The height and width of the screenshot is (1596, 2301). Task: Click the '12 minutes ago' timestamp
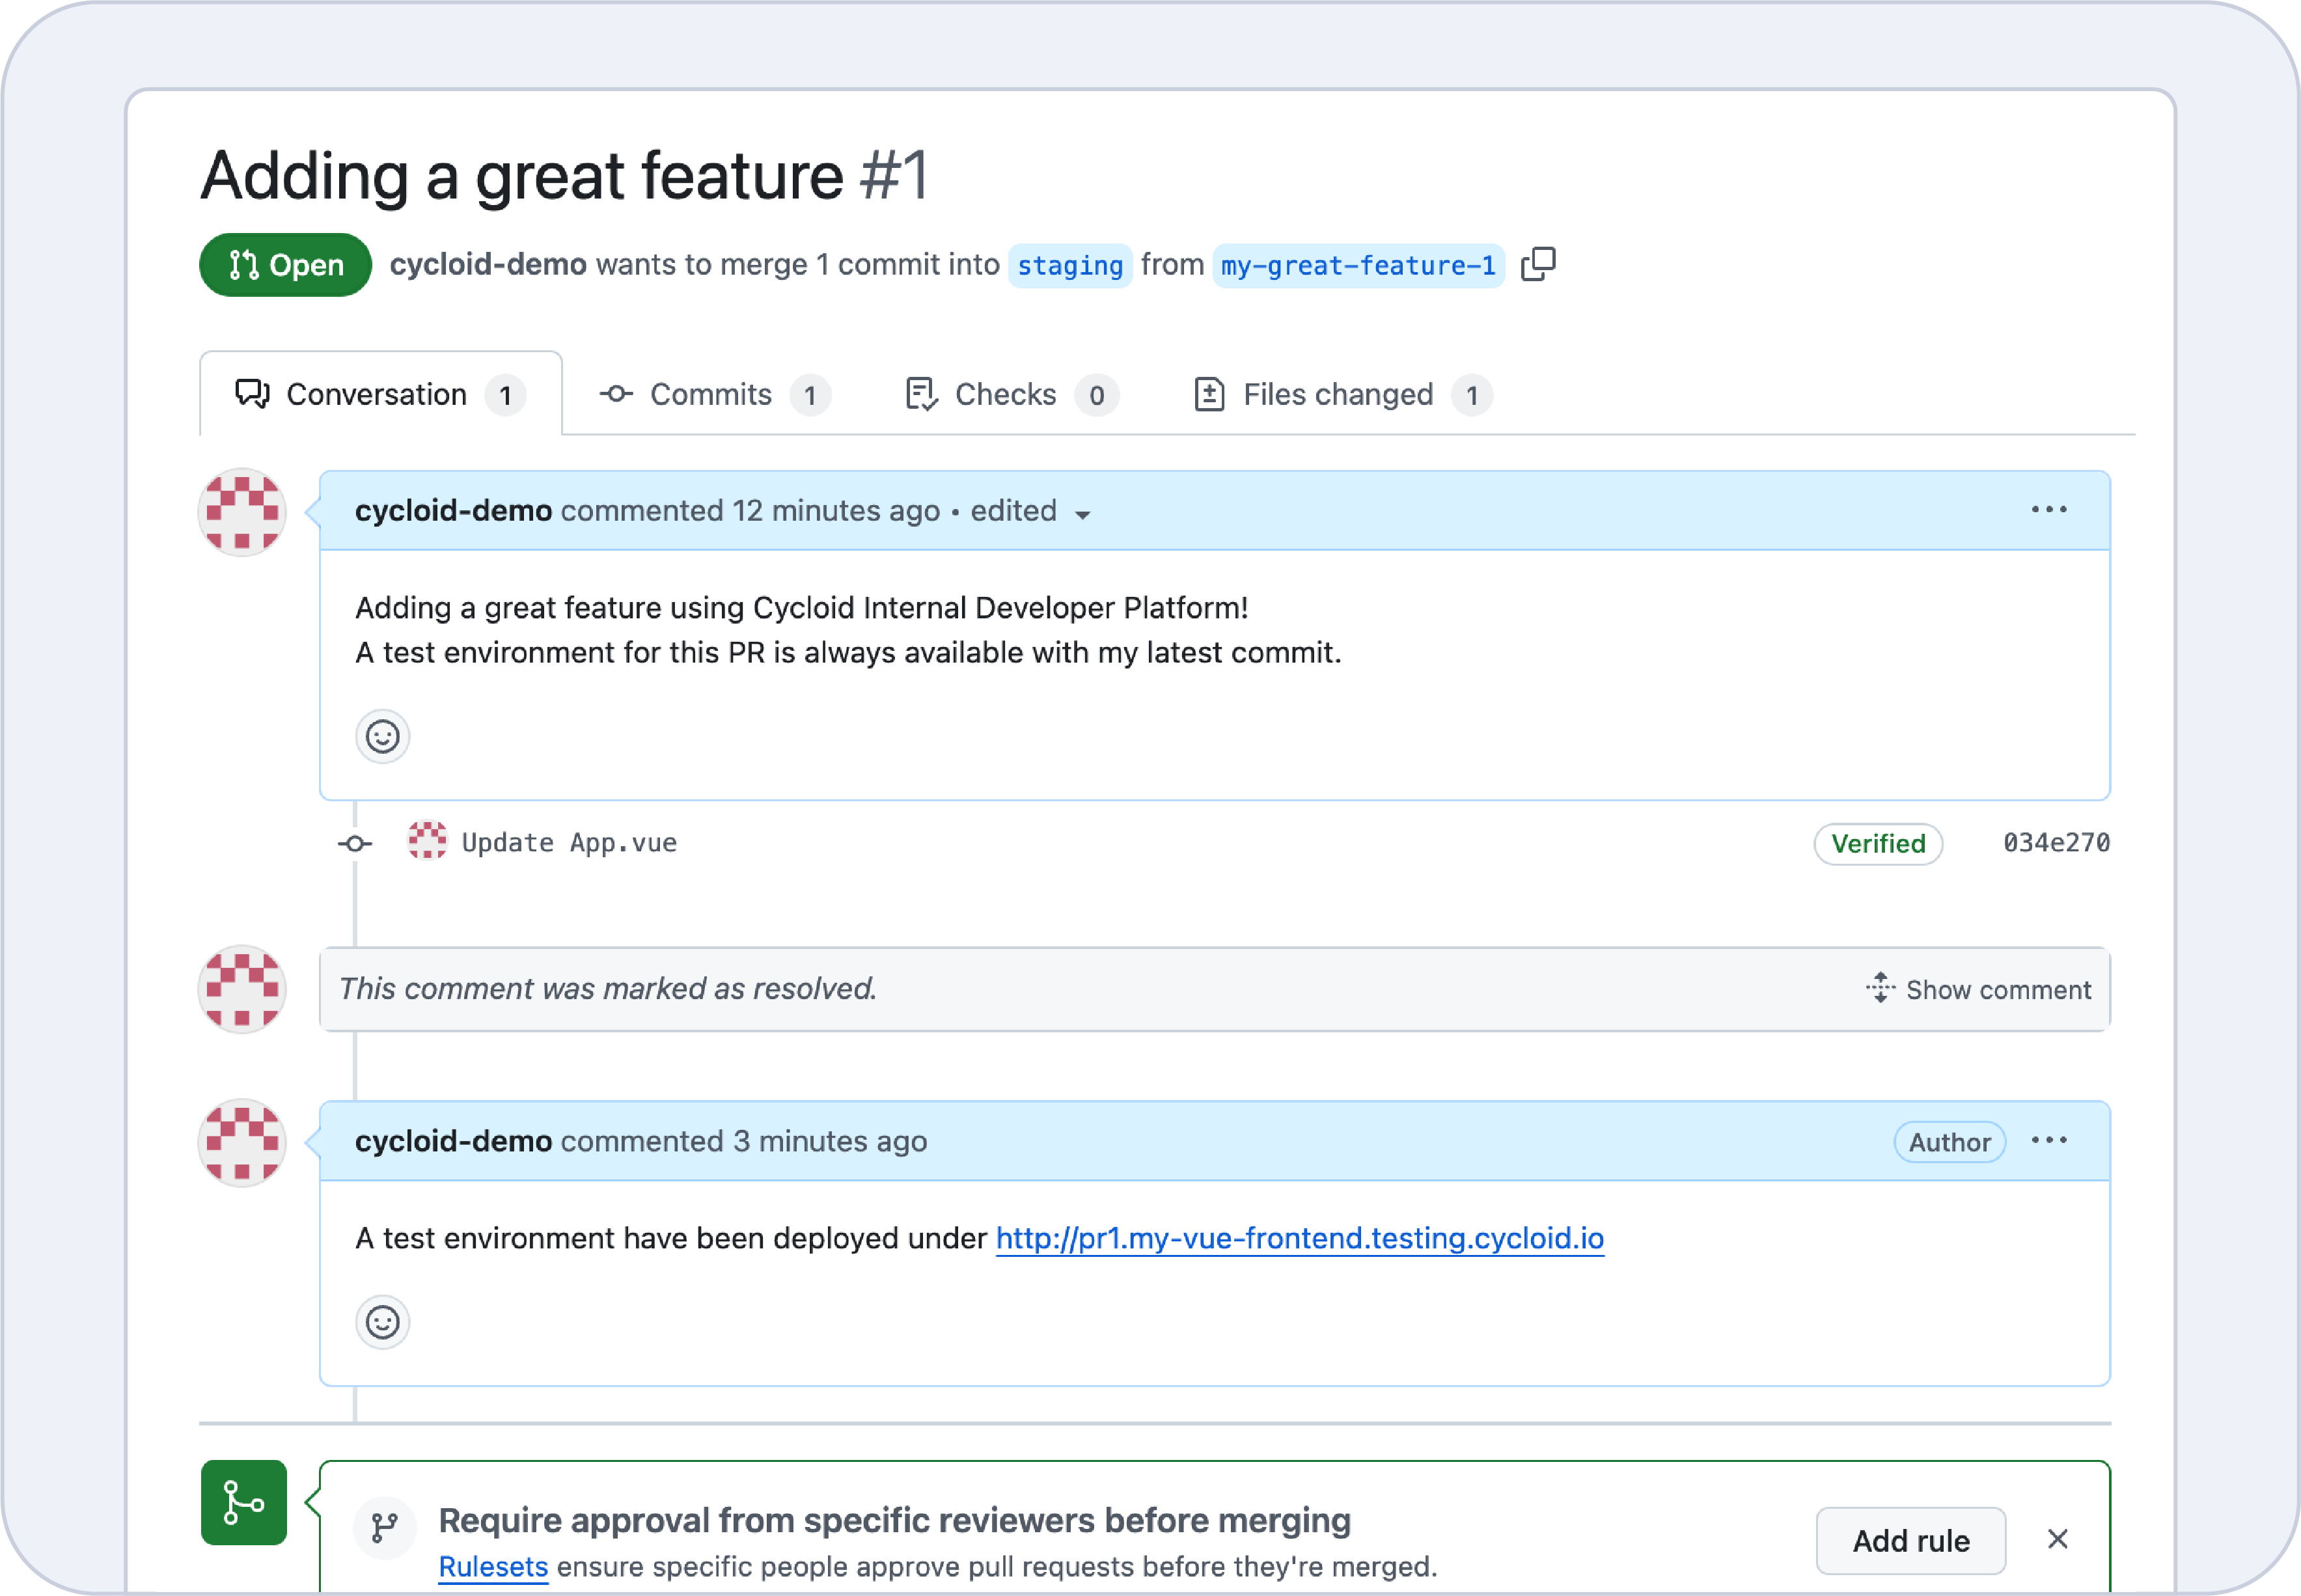[x=836, y=511]
